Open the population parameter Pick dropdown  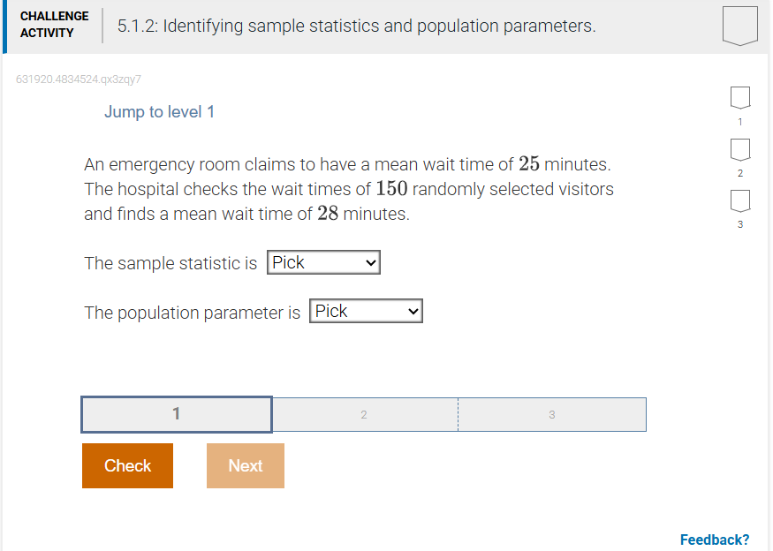pyautogui.click(x=366, y=312)
